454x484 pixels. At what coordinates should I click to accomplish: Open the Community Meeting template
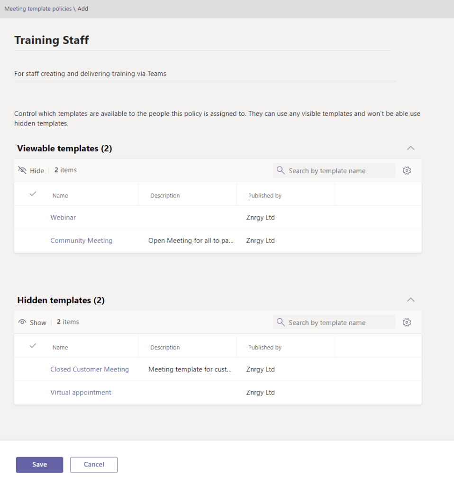(x=82, y=240)
